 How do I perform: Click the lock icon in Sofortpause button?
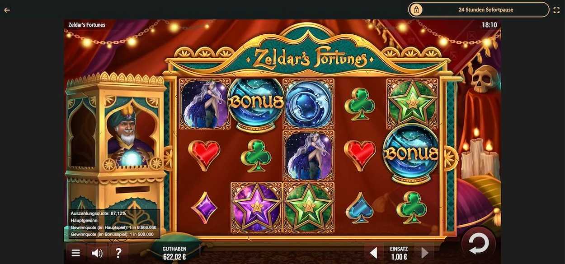(x=416, y=9)
